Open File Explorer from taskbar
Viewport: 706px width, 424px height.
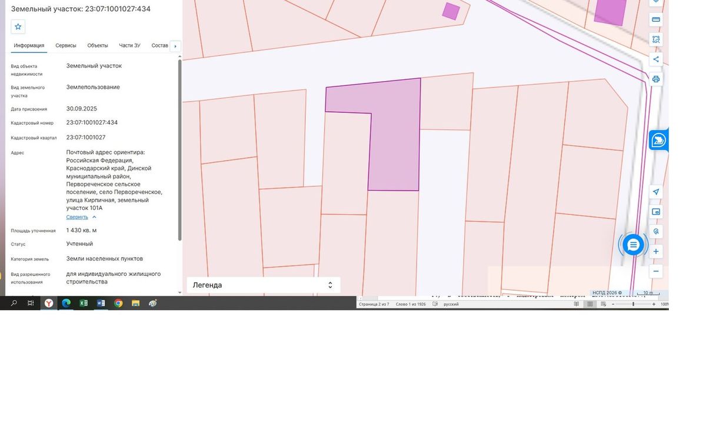pos(135,303)
